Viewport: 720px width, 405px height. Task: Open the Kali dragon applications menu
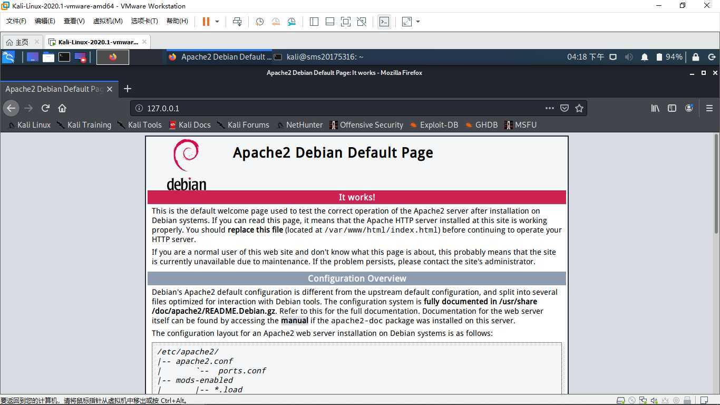click(x=8, y=57)
